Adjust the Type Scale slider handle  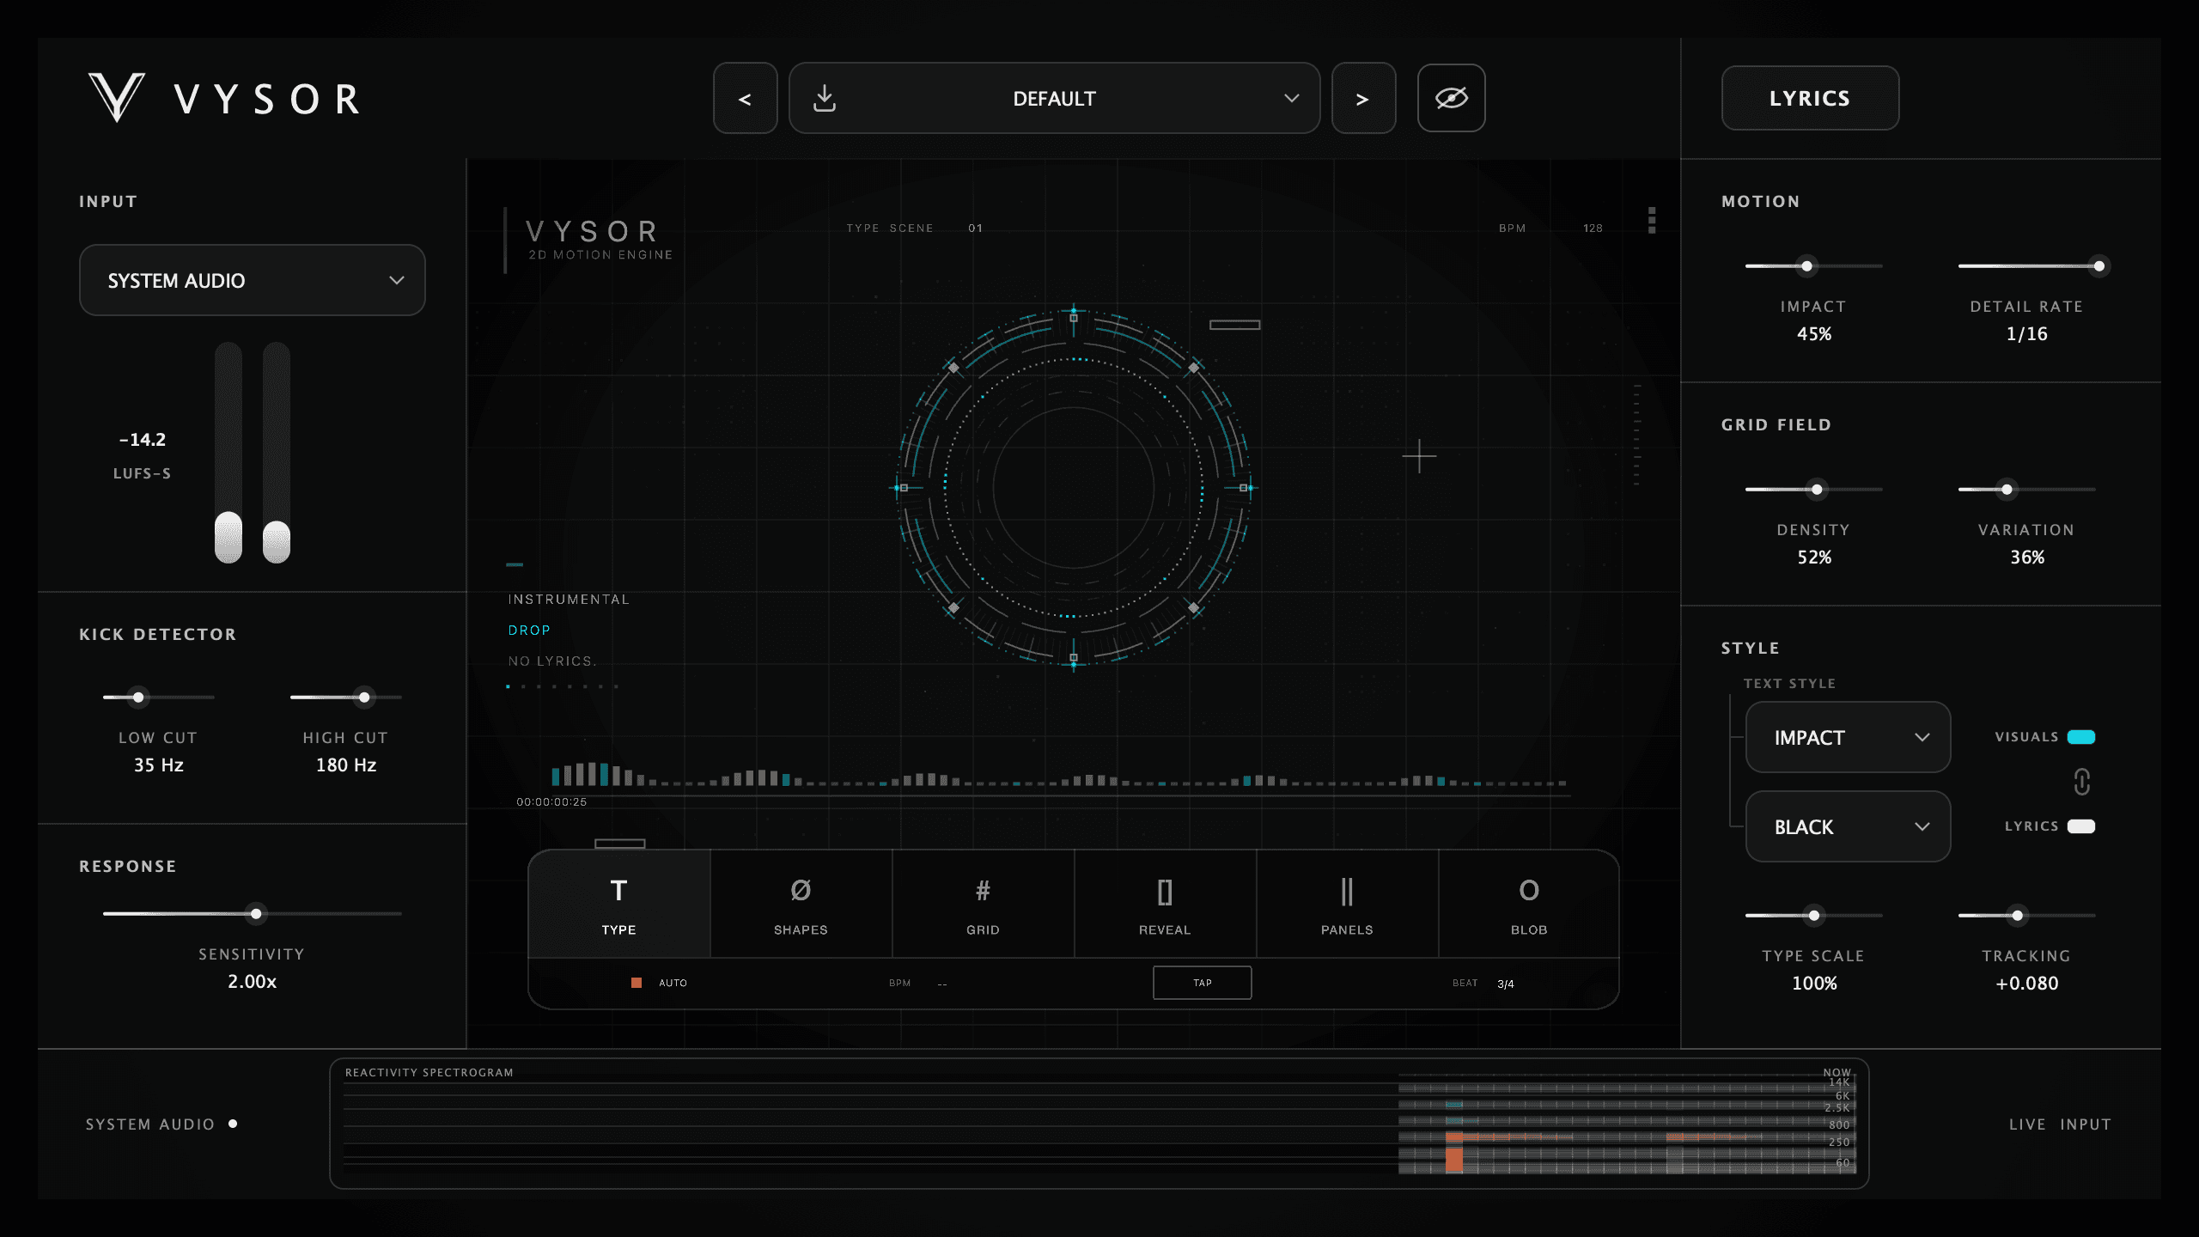click(x=1813, y=916)
